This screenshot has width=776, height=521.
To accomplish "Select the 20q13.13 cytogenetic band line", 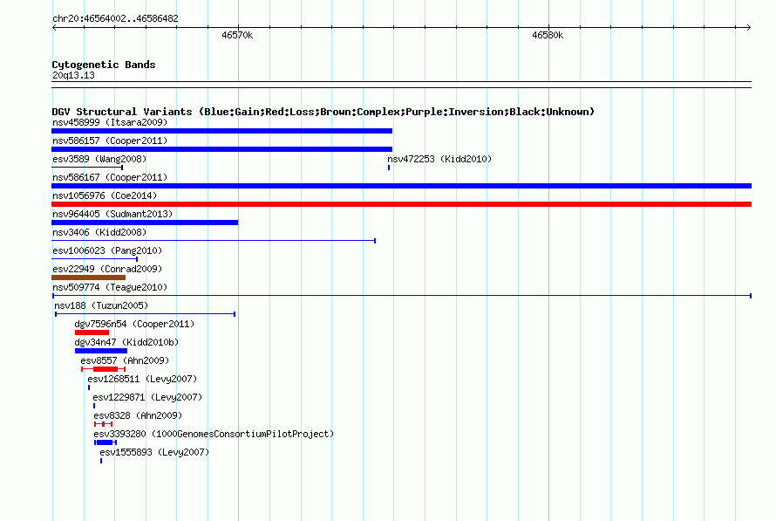I will point(401,85).
